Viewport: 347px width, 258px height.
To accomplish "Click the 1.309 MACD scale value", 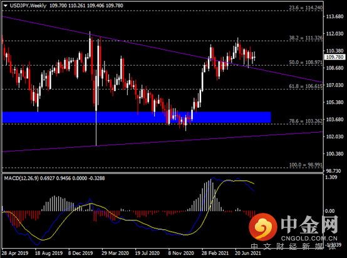I will tap(331, 177).
